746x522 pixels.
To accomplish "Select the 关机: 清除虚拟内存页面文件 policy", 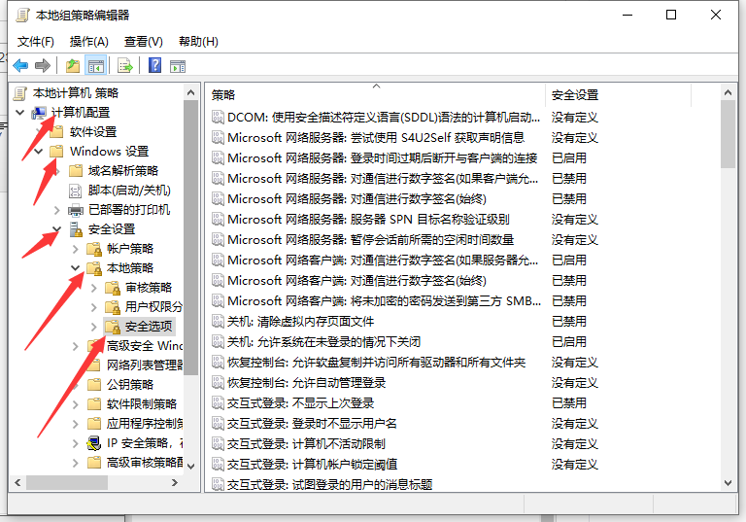I will 300,321.
